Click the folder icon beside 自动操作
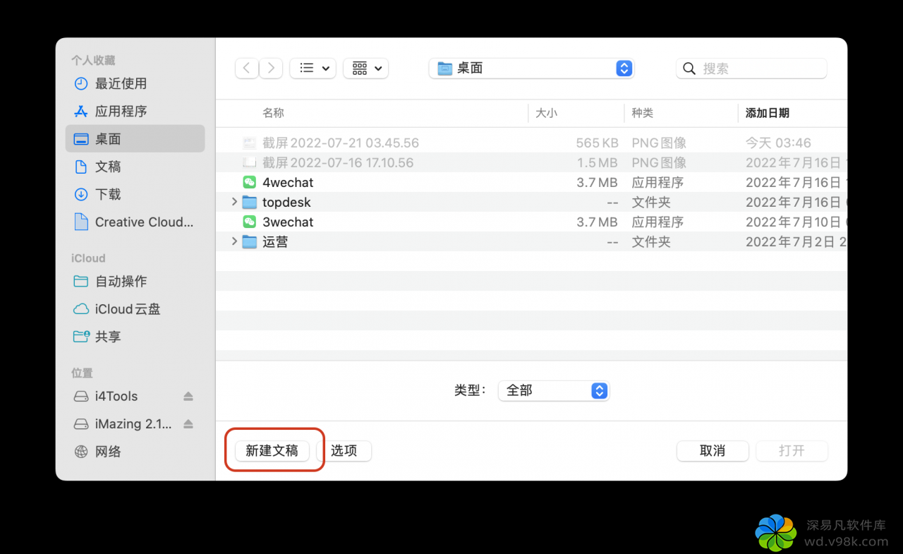 (x=81, y=281)
